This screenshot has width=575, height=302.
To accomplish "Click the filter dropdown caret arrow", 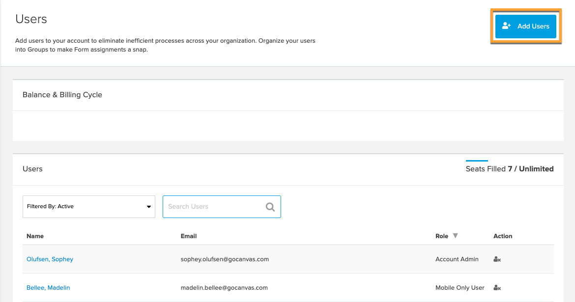I will coord(149,207).
